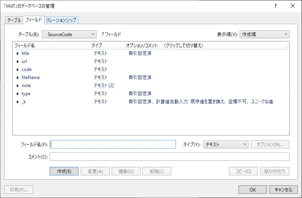302x198 pixels.
Task: Click the reorder handle beside the url field
Action: tap(18, 62)
